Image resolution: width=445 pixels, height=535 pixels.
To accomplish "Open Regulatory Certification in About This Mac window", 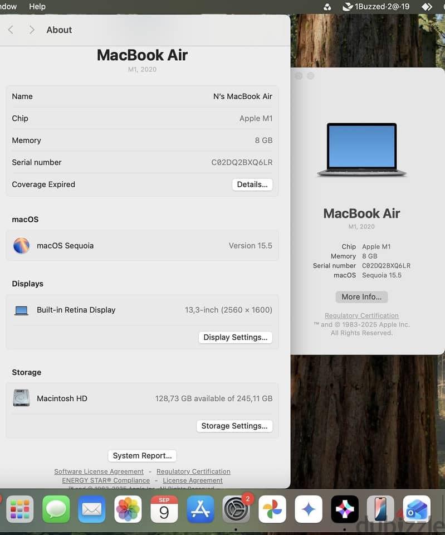I will click(x=361, y=315).
